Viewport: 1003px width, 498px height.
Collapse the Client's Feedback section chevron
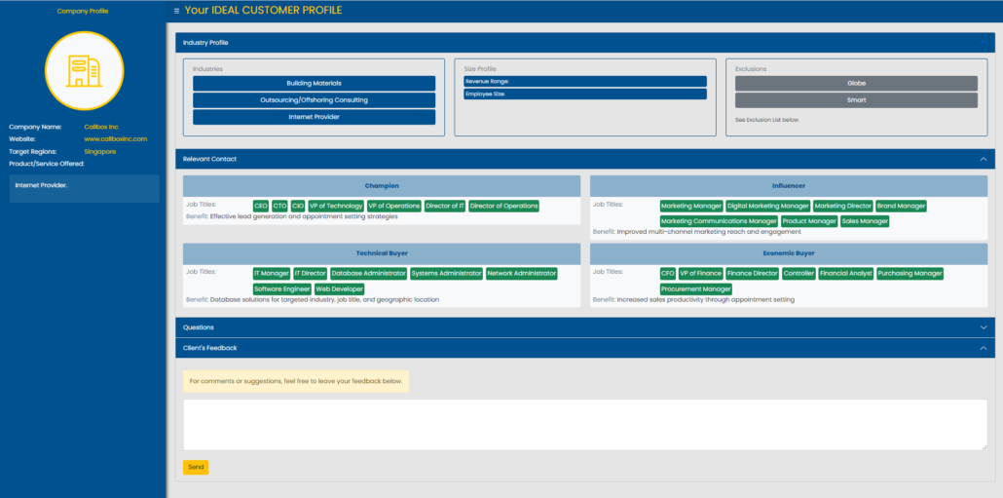[984, 348]
